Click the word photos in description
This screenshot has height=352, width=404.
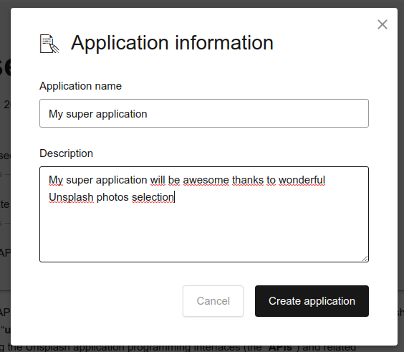(112, 197)
